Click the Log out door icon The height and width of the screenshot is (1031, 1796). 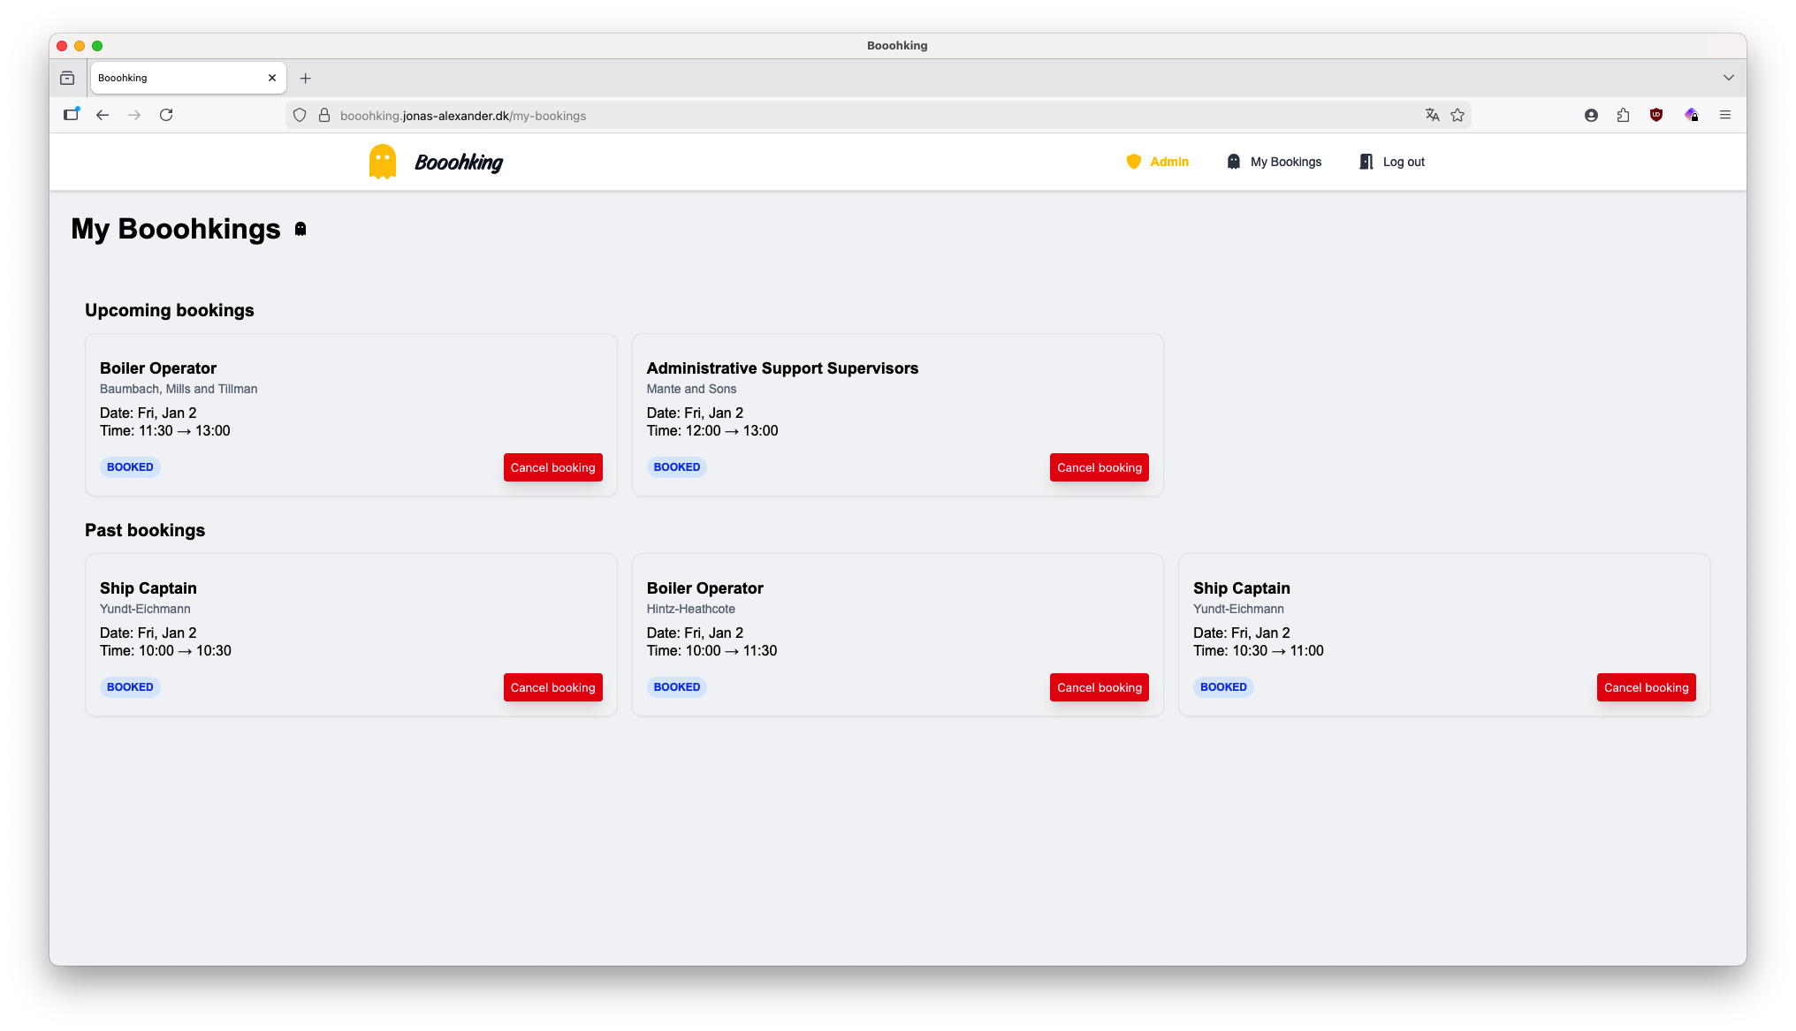[x=1366, y=162]
